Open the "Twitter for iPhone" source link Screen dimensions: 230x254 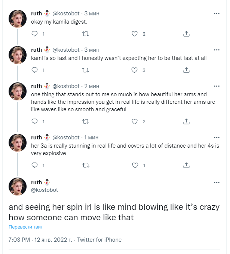pyautogui.click(x=99, y=240)
